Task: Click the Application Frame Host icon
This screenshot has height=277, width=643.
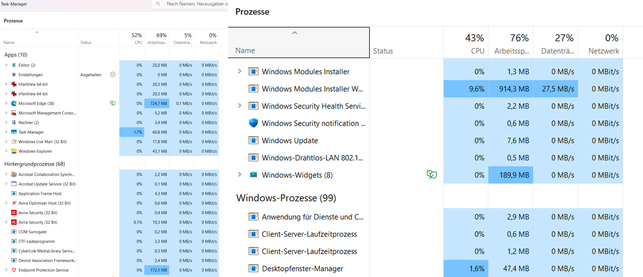Action: [14, 193]
